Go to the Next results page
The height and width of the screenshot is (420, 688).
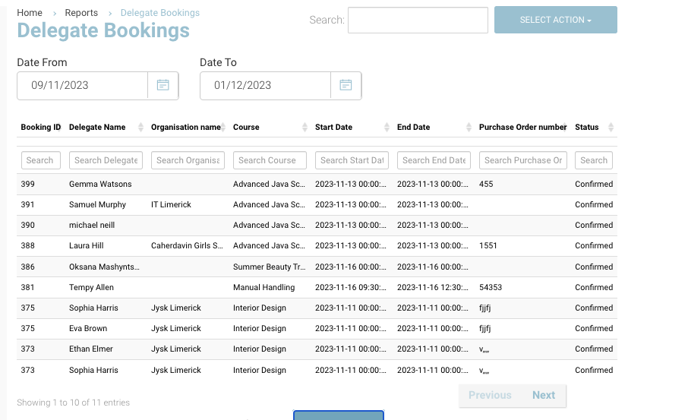click(543, 395)
